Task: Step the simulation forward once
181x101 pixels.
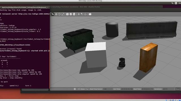Action: [x=79, y=89]
